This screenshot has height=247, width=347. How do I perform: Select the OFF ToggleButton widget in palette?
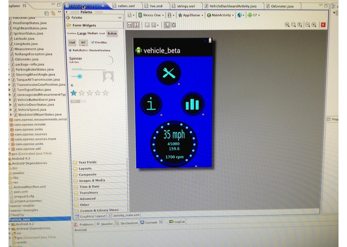pyautogui.click(x=83, y=42)
